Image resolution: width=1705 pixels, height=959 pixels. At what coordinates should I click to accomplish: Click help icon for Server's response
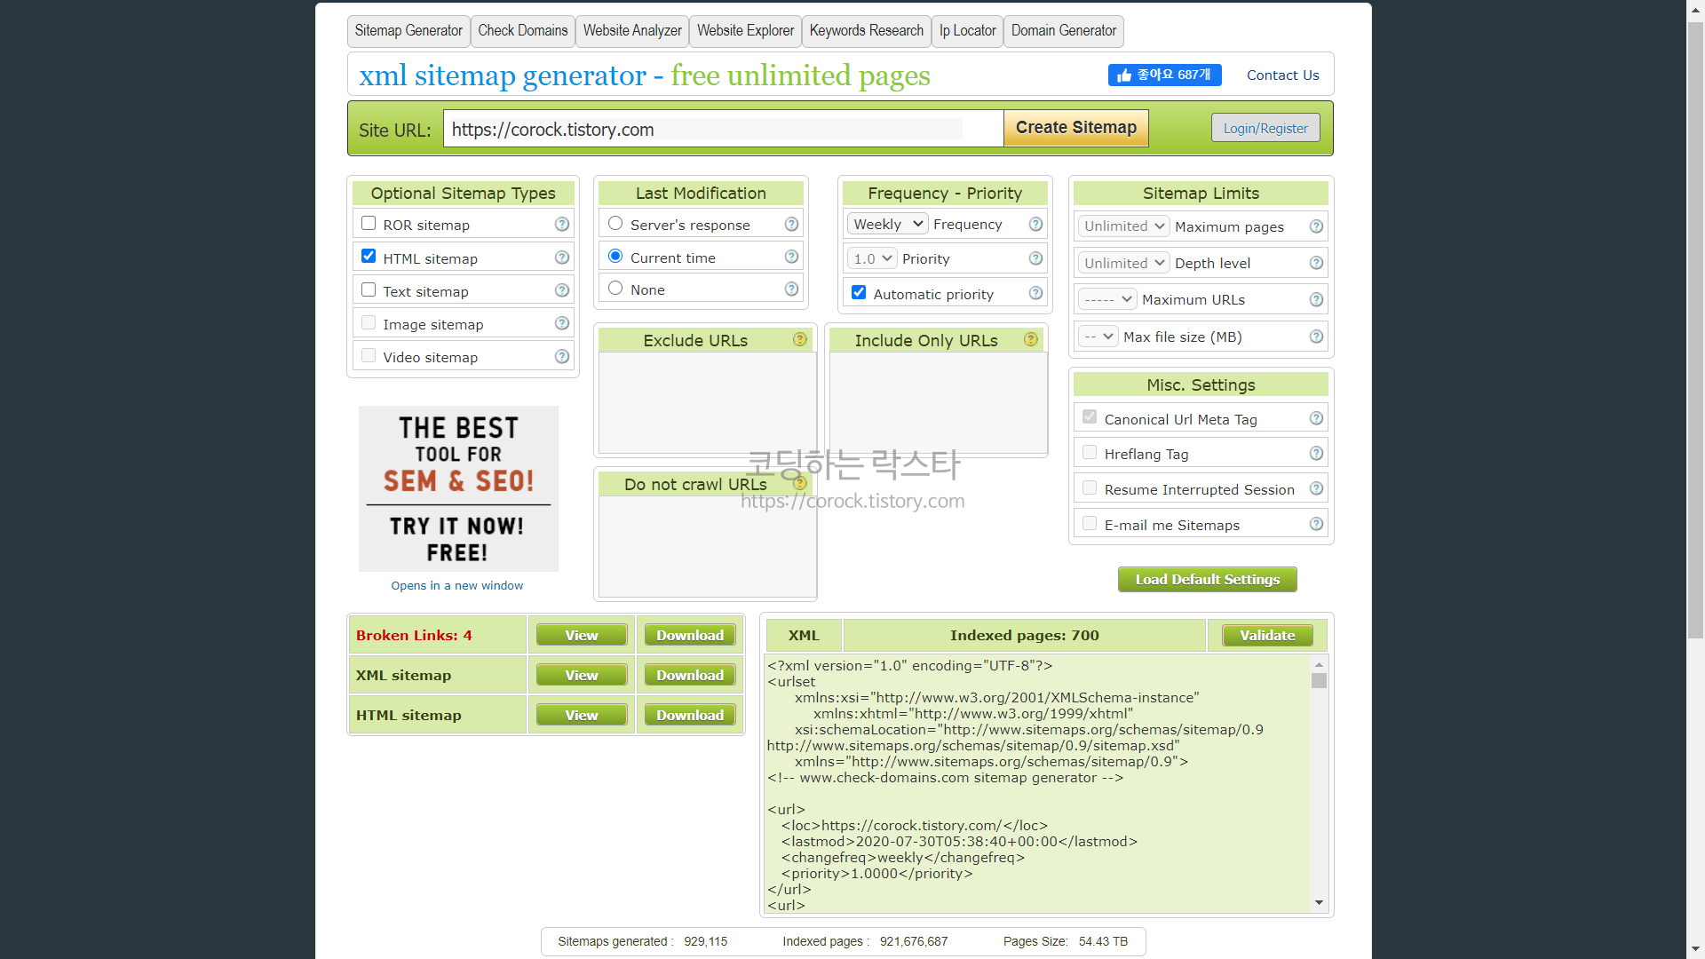pyautogui.click(x=791, y=225)
